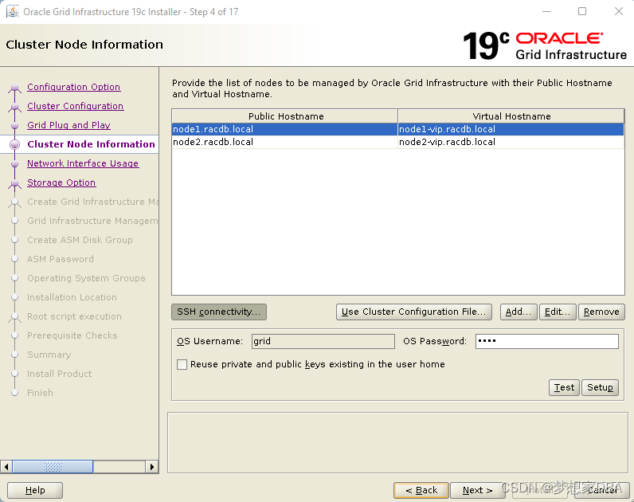Click the Storage Option step marker icon
This screenshot has height=502, width=634.
(15, 182)
